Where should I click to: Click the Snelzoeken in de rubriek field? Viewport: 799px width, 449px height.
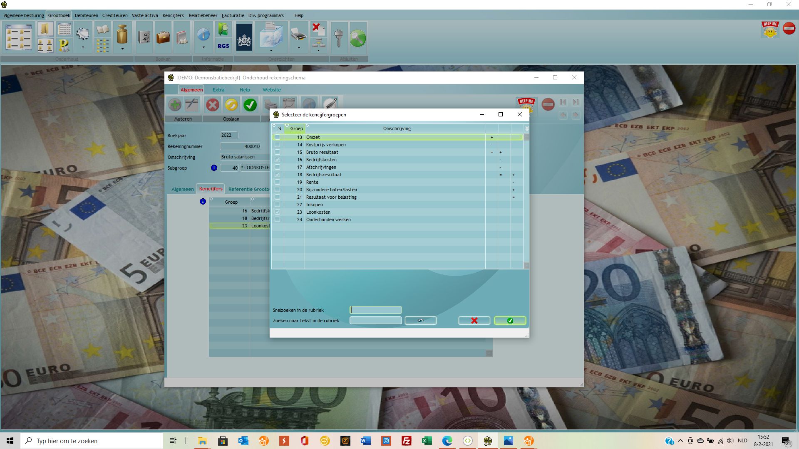click(x=376, y=310)
